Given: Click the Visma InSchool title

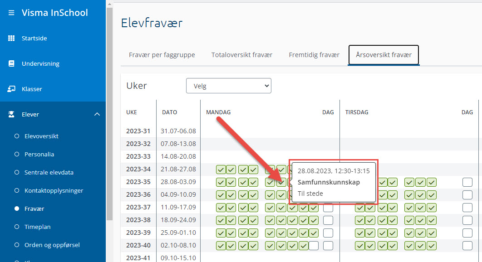Looking at the screenshot, I should point(55,13).
